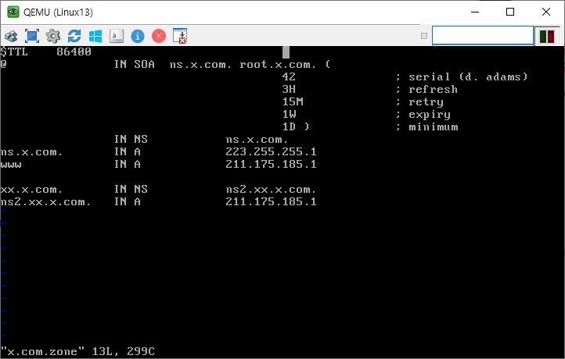This screenshot has width=565, height=359.
Task: Click xx.x.com. at line start
Action: 31,190
